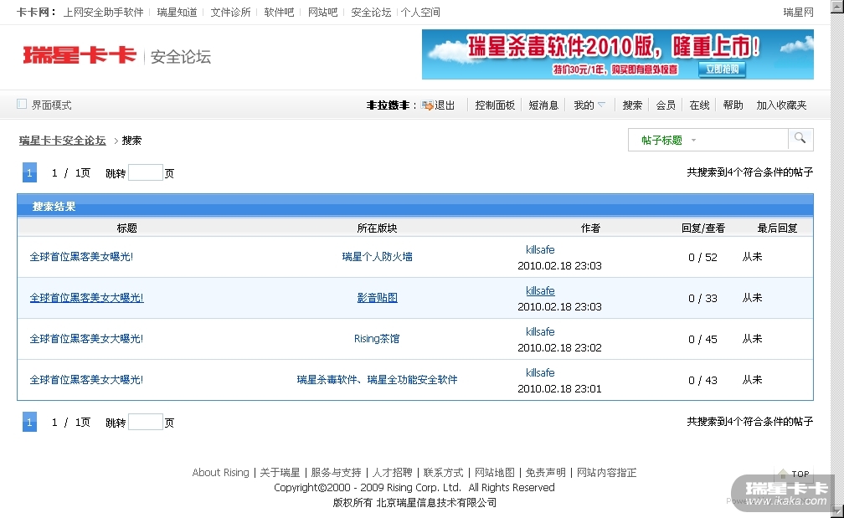Click author killsafe dated 23:01
844x518 pixels.
pyautogui.click(x=540, y=372)
